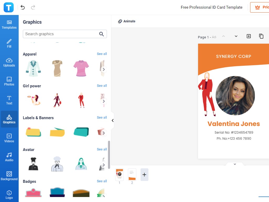Switch to the Templates tab
This screenshot has width=269, height=202.
pyautogui.click(x=9, y=24)
